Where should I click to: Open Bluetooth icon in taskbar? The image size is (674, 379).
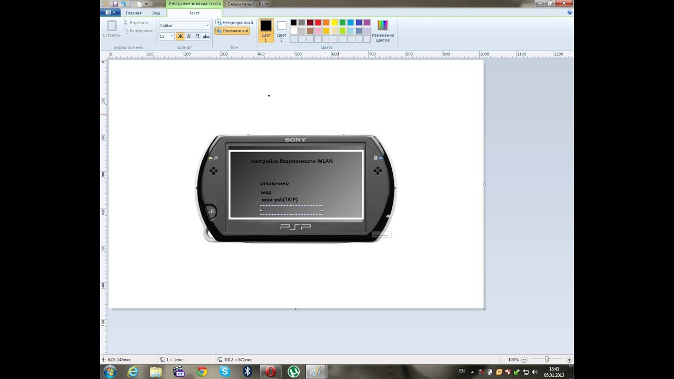point(247,372)
